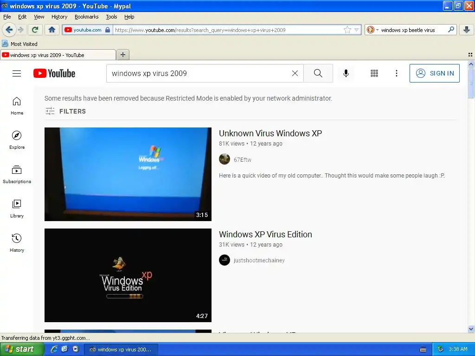The height and width of the screenshot is (356, 475).
Task: Open the Unknown Virus Windows XP thumbnail
Action: [128, 174]
